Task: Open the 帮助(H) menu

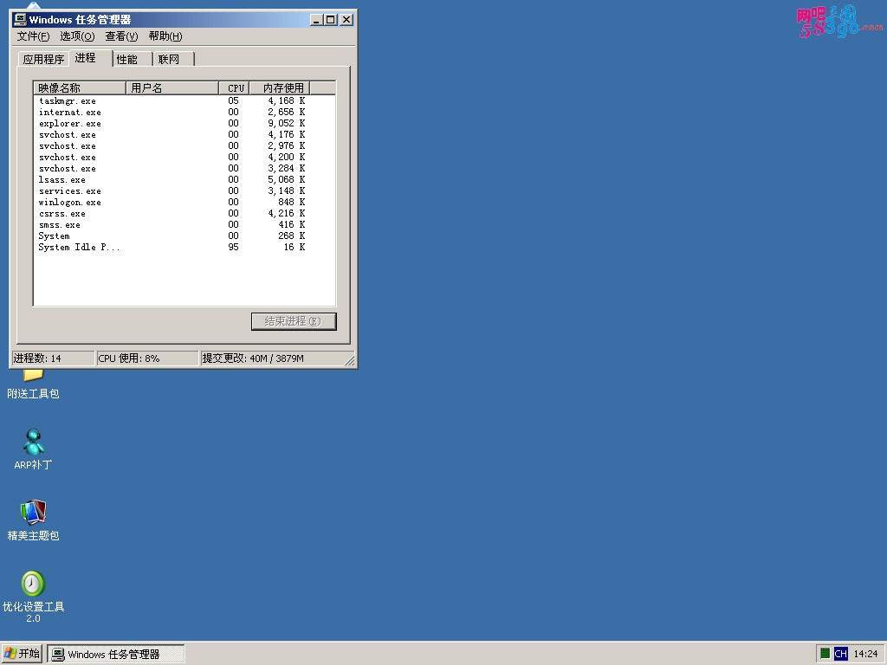Action: pos(165,36)
